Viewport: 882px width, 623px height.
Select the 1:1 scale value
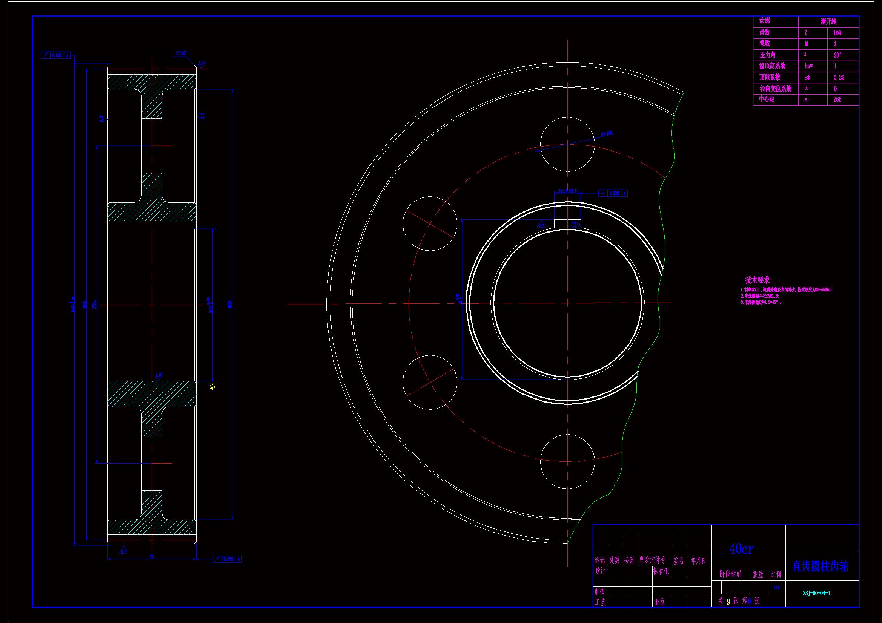(776, 588)
